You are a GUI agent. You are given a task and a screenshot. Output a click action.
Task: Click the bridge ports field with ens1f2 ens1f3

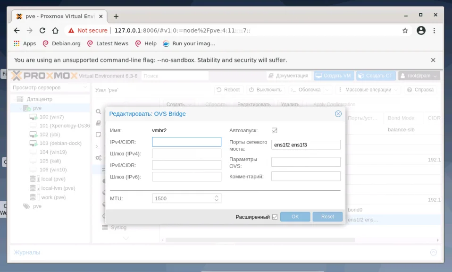pos(306,145)
